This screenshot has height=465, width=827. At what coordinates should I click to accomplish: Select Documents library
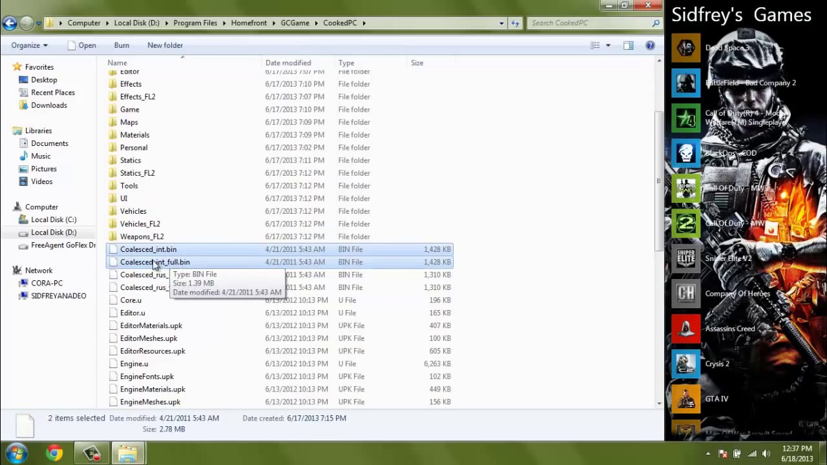point(49,143)
